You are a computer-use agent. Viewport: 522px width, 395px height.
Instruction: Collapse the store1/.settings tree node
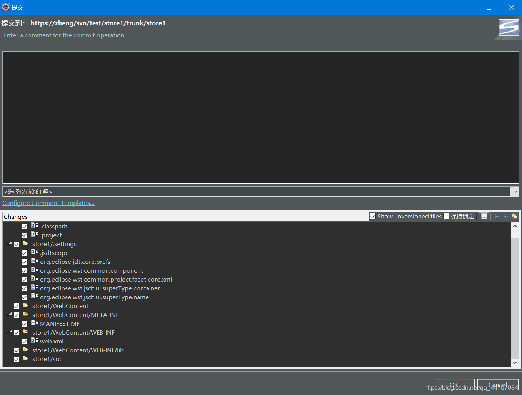point(9,244)
